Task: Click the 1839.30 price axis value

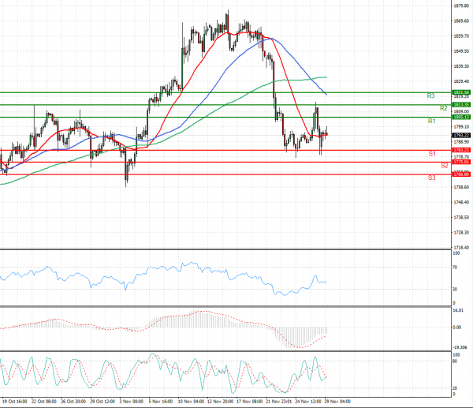Action: pyautogui.click(x=461, y=66)
